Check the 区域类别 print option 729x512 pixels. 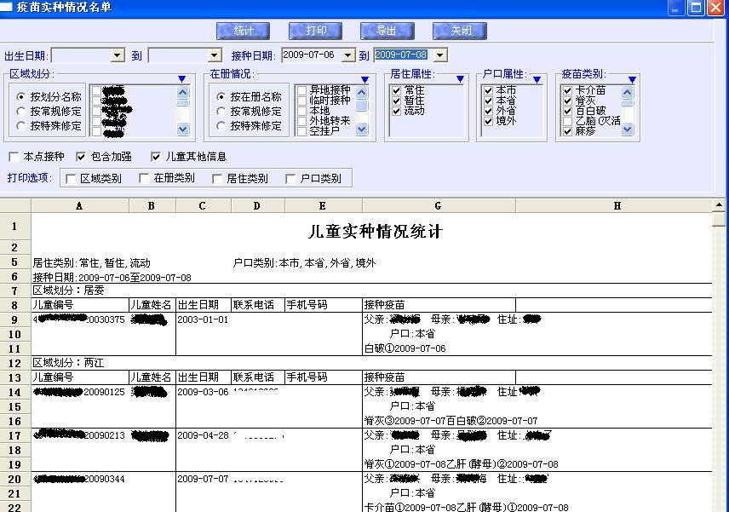[72, 179]
